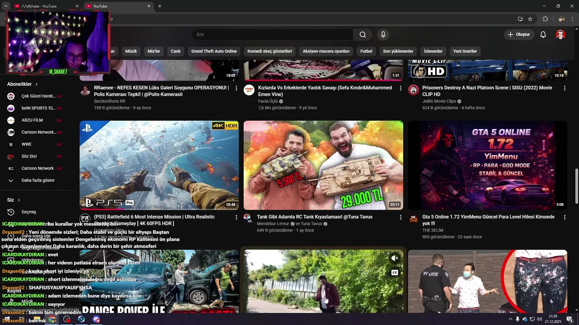Open options menu for Prisoners Destroy video
The width and height of the screenshot is (579, 325).
[565, 88]
